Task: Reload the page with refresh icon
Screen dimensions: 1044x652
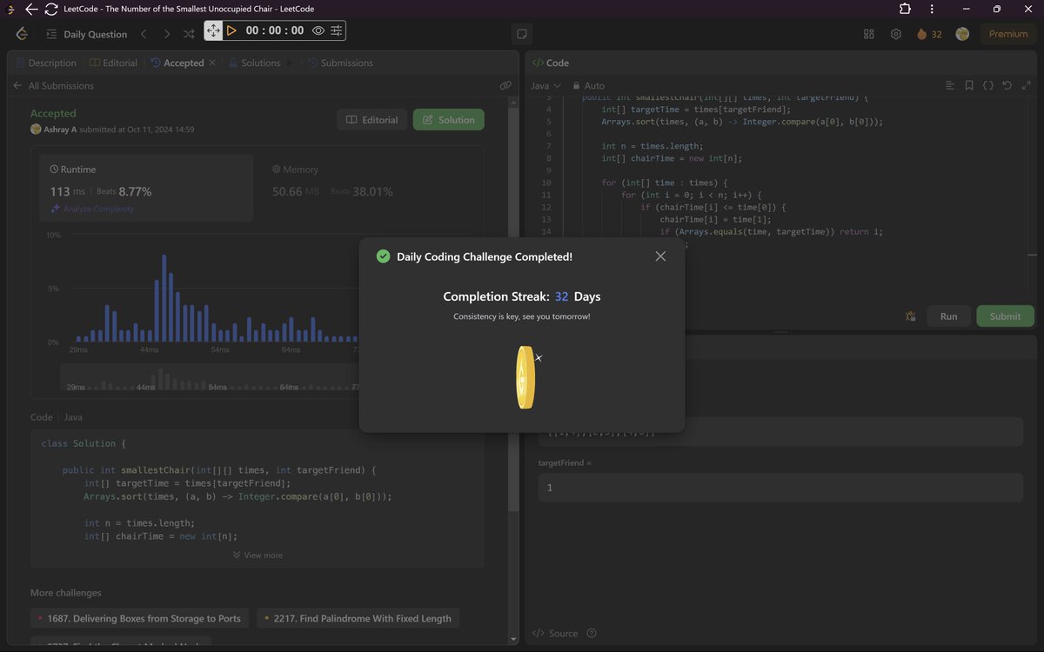Action: (51, 9)
